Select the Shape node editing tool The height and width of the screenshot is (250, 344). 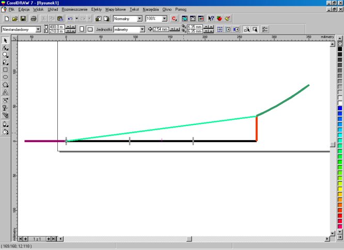(5, 48)
